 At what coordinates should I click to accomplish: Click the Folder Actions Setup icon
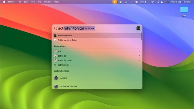point(55,40)
